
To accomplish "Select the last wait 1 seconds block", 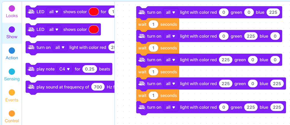I will point(158,96).
